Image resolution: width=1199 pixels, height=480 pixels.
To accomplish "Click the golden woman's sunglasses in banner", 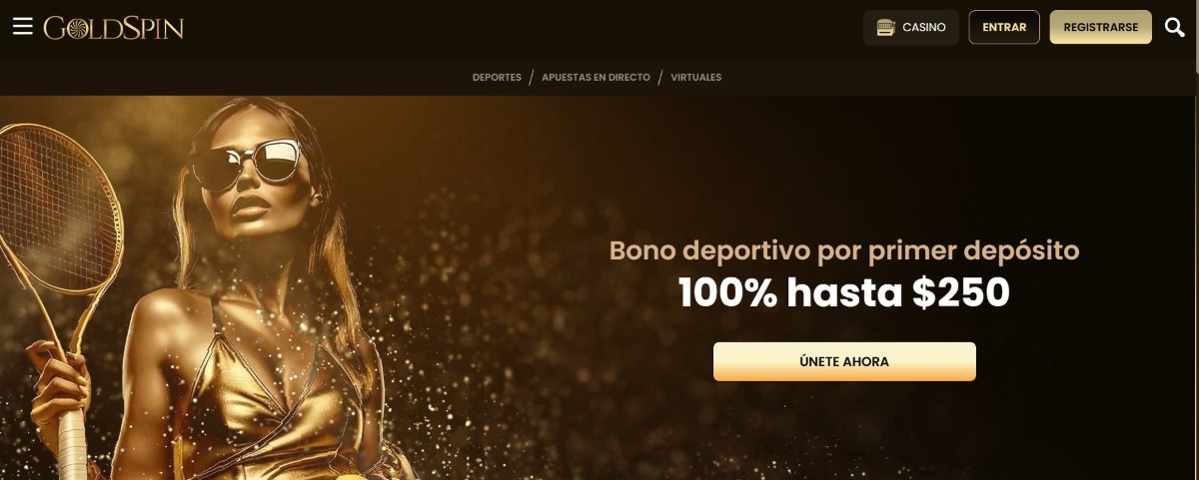I will coord(246,166).
